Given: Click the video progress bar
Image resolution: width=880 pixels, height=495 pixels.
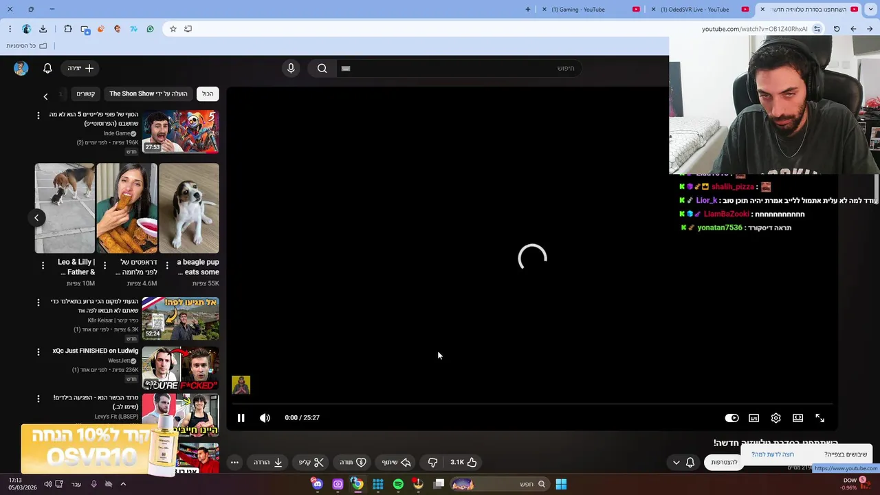Looking at the screenshot, I should pyautogui.click(x=532, y=405).
